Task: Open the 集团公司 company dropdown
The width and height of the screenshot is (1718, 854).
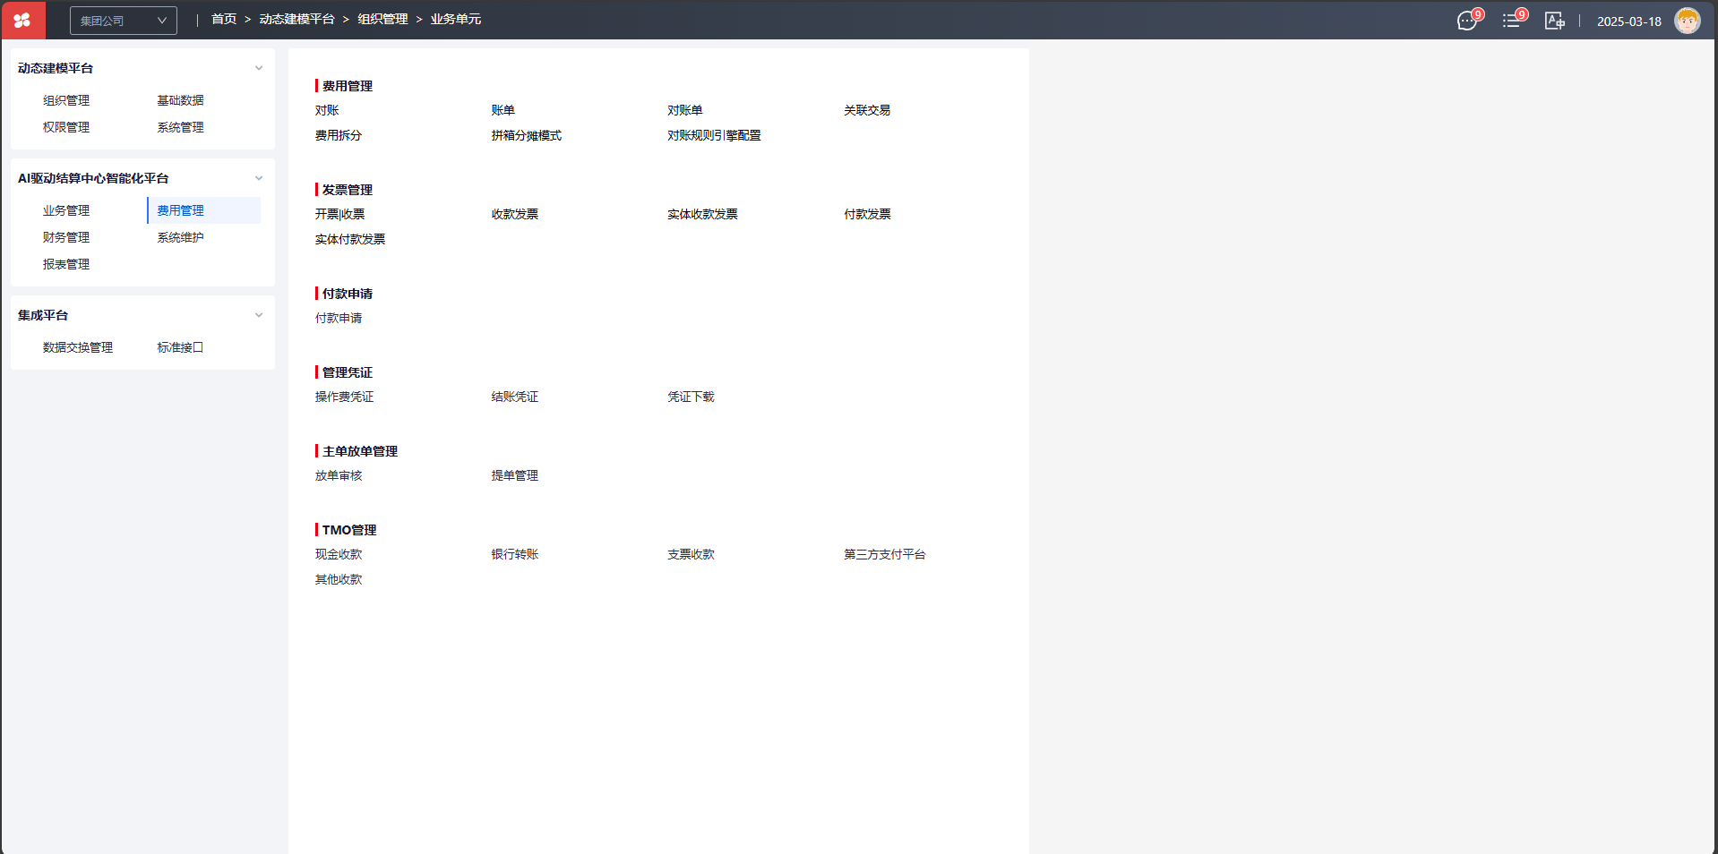Action: point(124,21)
